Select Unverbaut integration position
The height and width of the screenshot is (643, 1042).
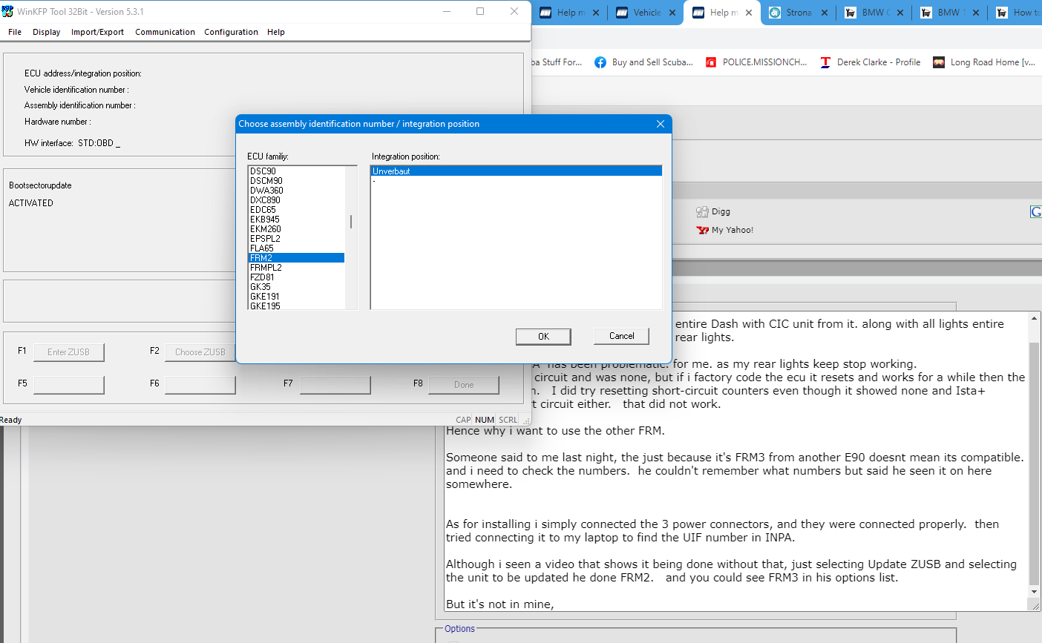click(516, 171)
